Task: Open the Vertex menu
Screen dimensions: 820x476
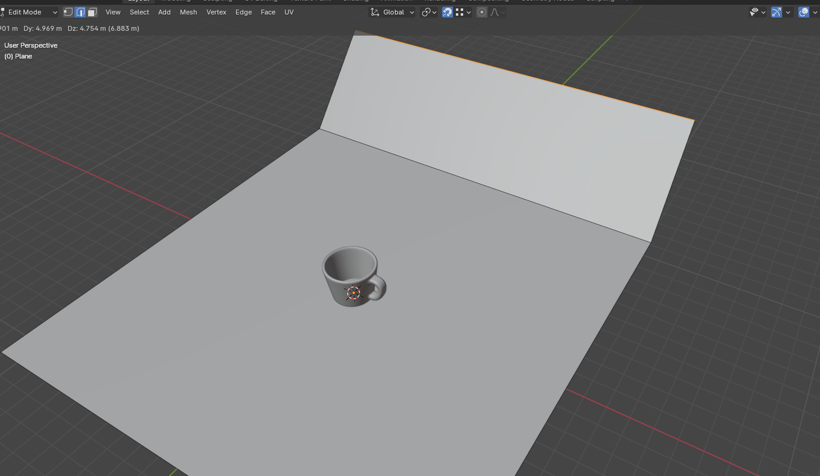Action: (216, 12)
